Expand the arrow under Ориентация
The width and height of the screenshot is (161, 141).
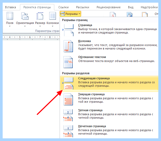[x=25, y=26]
